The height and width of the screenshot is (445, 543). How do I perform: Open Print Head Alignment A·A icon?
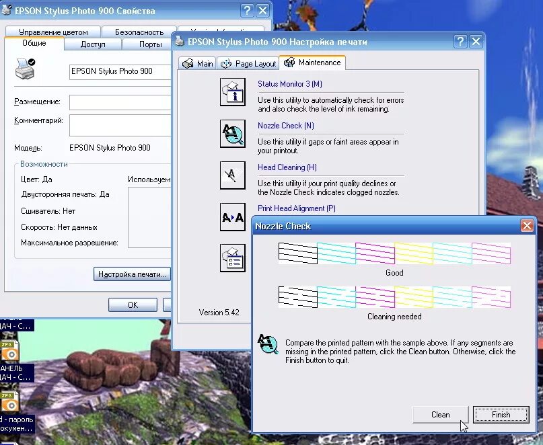tap(233, 217)
